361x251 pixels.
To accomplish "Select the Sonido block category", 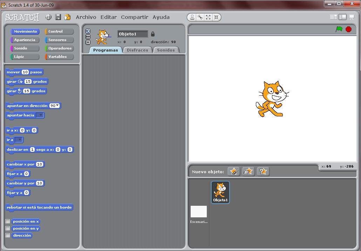I will point(25,48).
